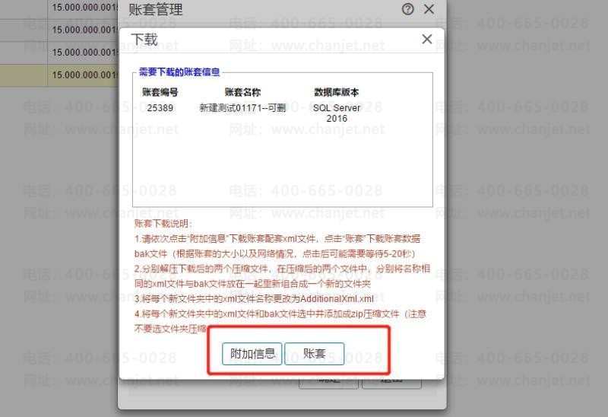Screen dimensions: 608x417
Task: Click the 账套编号 column header
Action: click(x=160, y=92)
